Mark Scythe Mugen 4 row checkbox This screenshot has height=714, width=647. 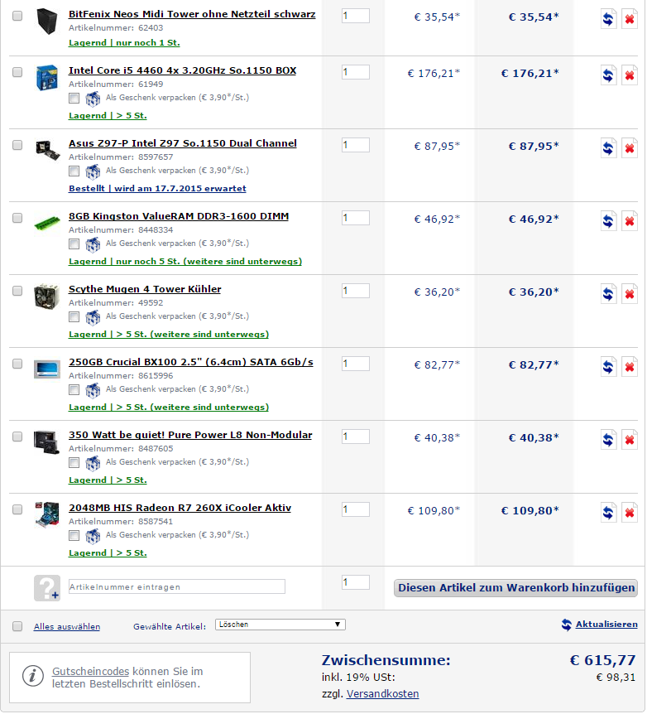[17, 291]
